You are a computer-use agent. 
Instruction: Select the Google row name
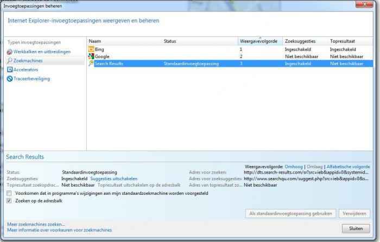coord(102,56)
